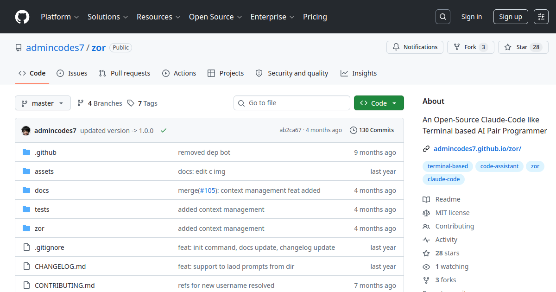Open 'refs for new username resolved' commit message
Image resolution: width=556 pixels, height=292 pixels.
[226, 286]
